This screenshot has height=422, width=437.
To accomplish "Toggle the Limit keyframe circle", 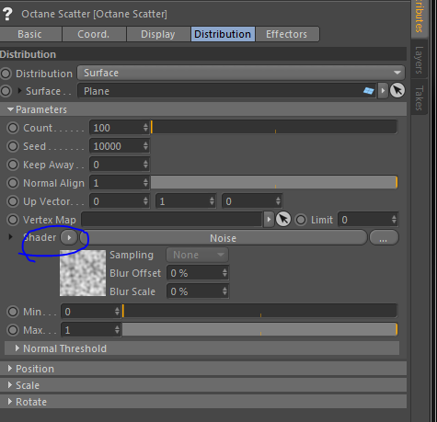I will (301, 220).
